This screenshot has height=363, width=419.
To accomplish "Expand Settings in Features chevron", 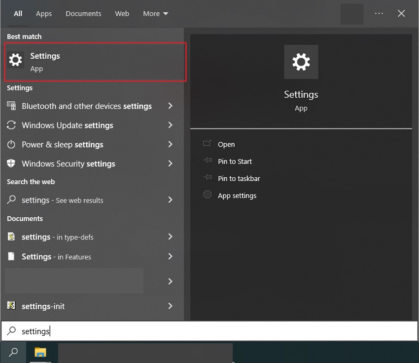I will point(170,256).
